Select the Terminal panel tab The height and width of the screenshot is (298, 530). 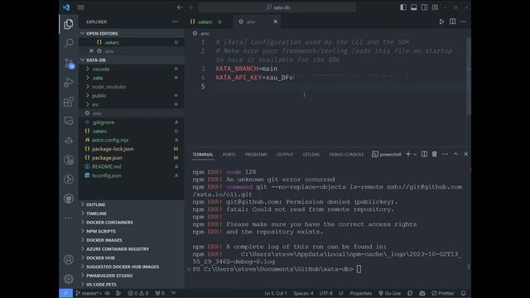point(203,155)
